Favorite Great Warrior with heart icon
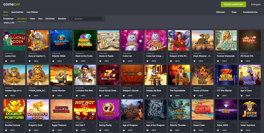Image resolution: width=264 pixels, height=133 pixels. click(53, 96)
